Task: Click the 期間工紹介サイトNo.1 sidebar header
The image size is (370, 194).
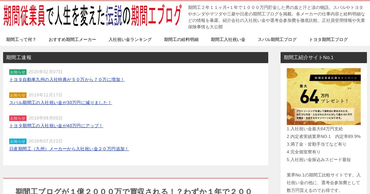Action: (324, 58)
